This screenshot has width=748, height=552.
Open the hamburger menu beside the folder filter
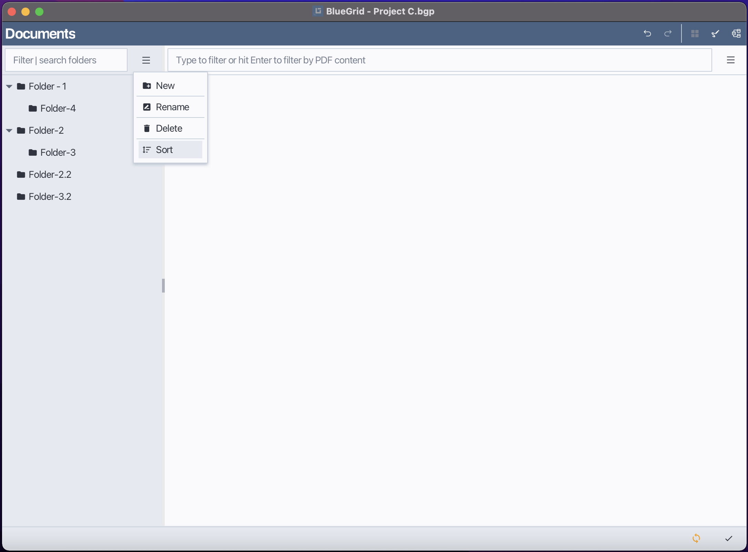pos(146,60)
